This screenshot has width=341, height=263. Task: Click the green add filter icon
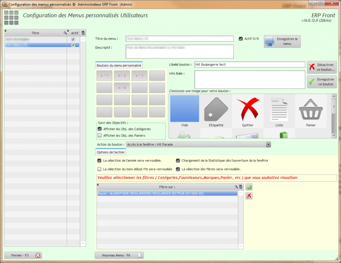249,188
